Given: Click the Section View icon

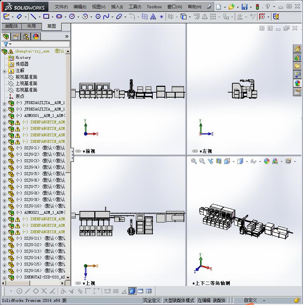Looking at the screenshot, I should click(x=219, y=161).
